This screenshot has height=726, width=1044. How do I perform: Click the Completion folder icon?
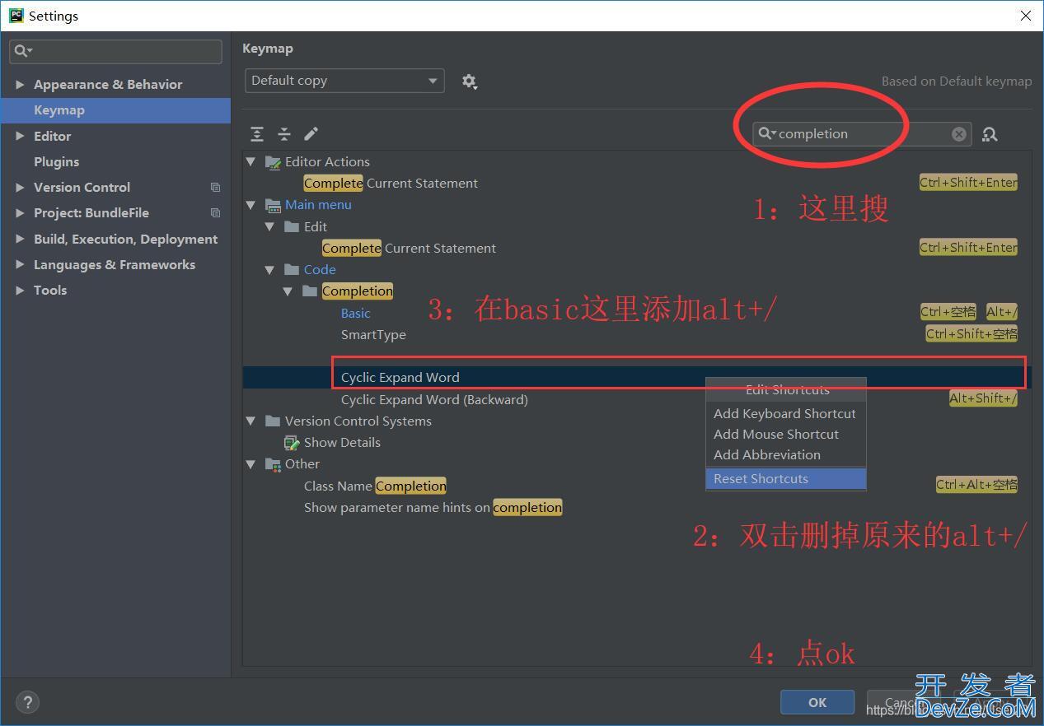tap(310, 291)
